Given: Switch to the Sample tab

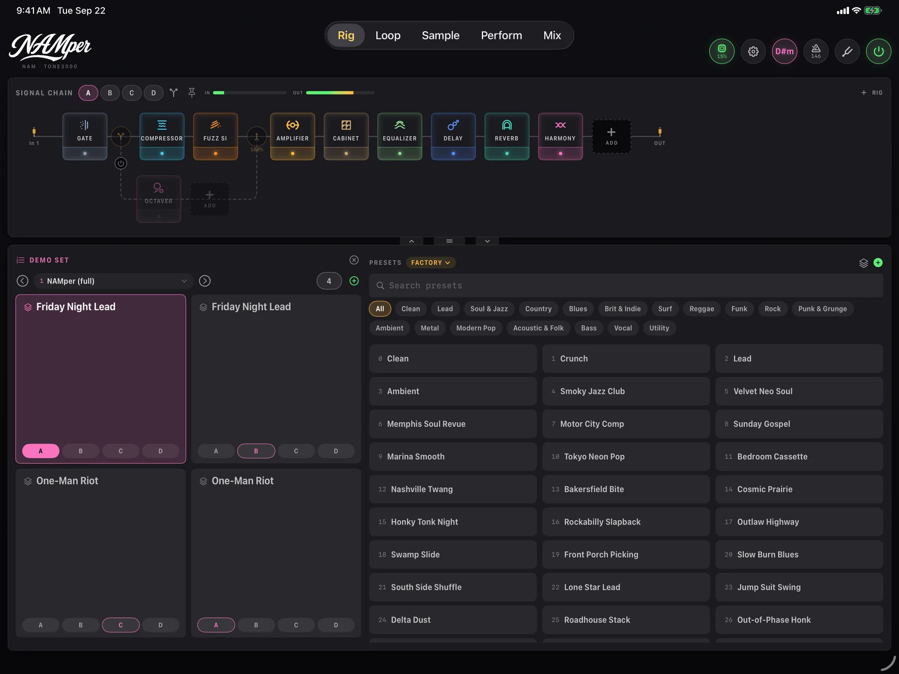Looking at the screenshot, I should pos(441,35).
